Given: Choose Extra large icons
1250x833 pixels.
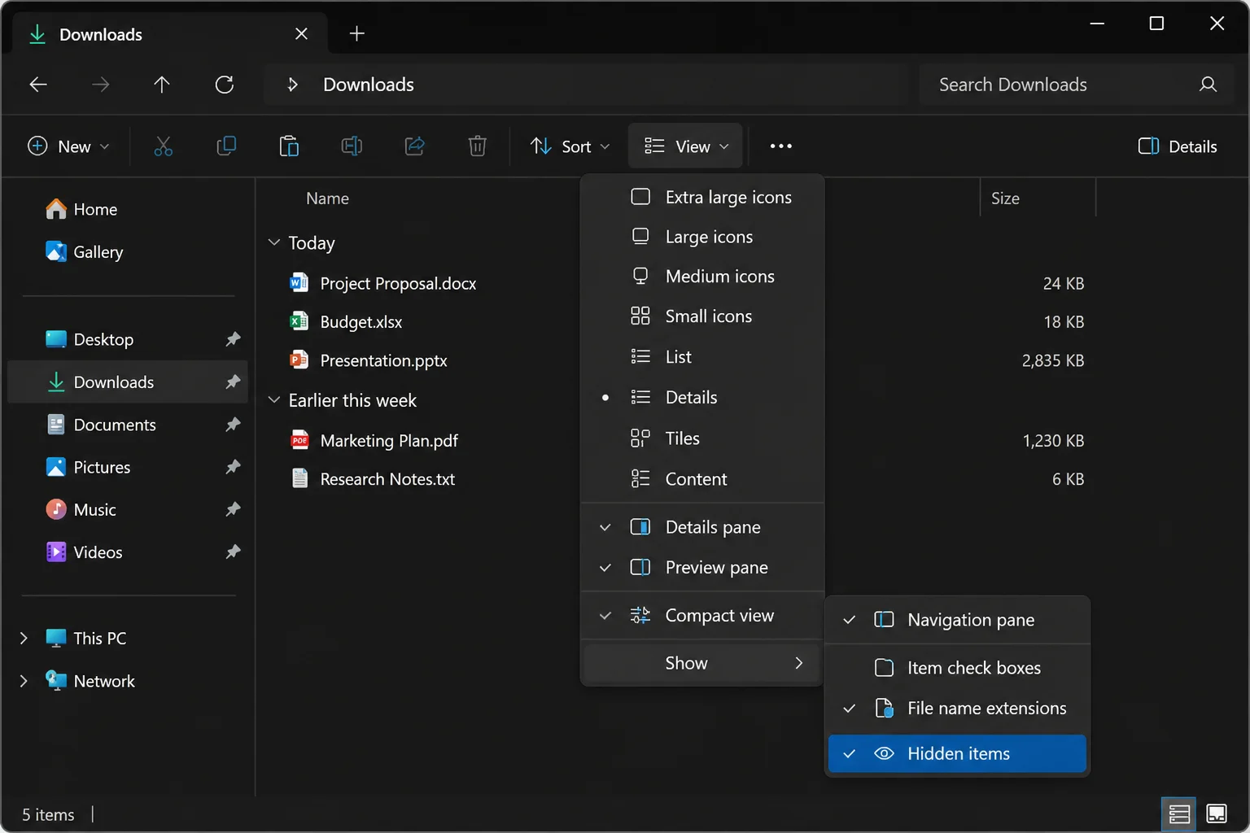Looking at the screenshot, I should 702,198.
